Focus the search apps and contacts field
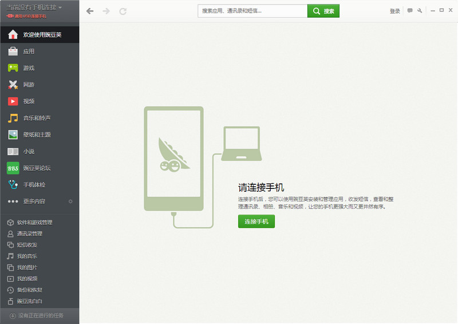Viewport: 458px width, 324px height. 252,11
